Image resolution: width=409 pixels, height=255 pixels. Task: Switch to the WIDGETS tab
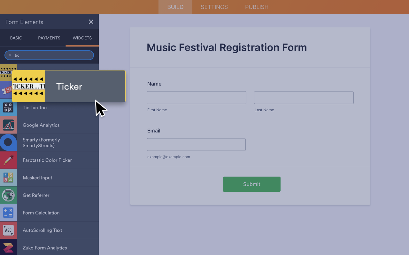pos(82,38)
